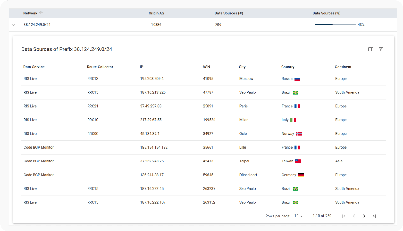
Task: Open the rows per page dropdown
Action: click(298, 216)
